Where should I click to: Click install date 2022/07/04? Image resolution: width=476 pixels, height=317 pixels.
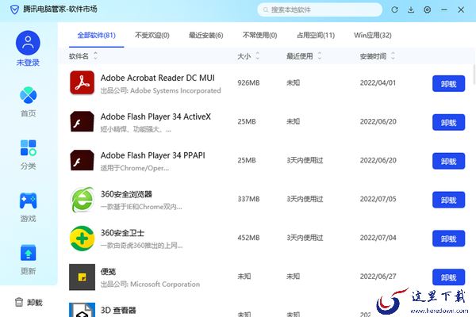tap(378, 238)
